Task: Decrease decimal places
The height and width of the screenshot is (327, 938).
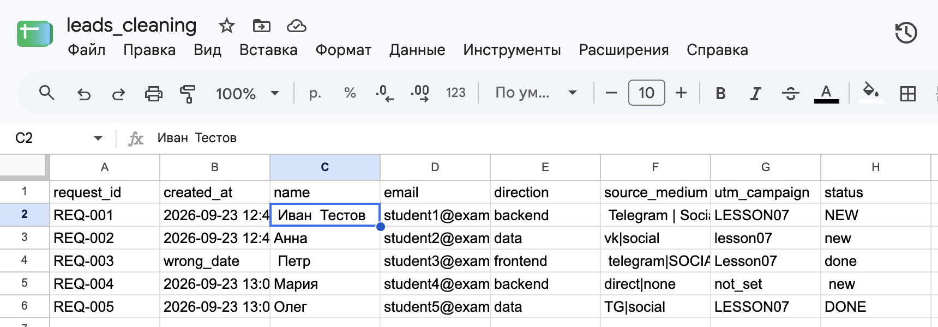Action: click(x=384, y=93)
